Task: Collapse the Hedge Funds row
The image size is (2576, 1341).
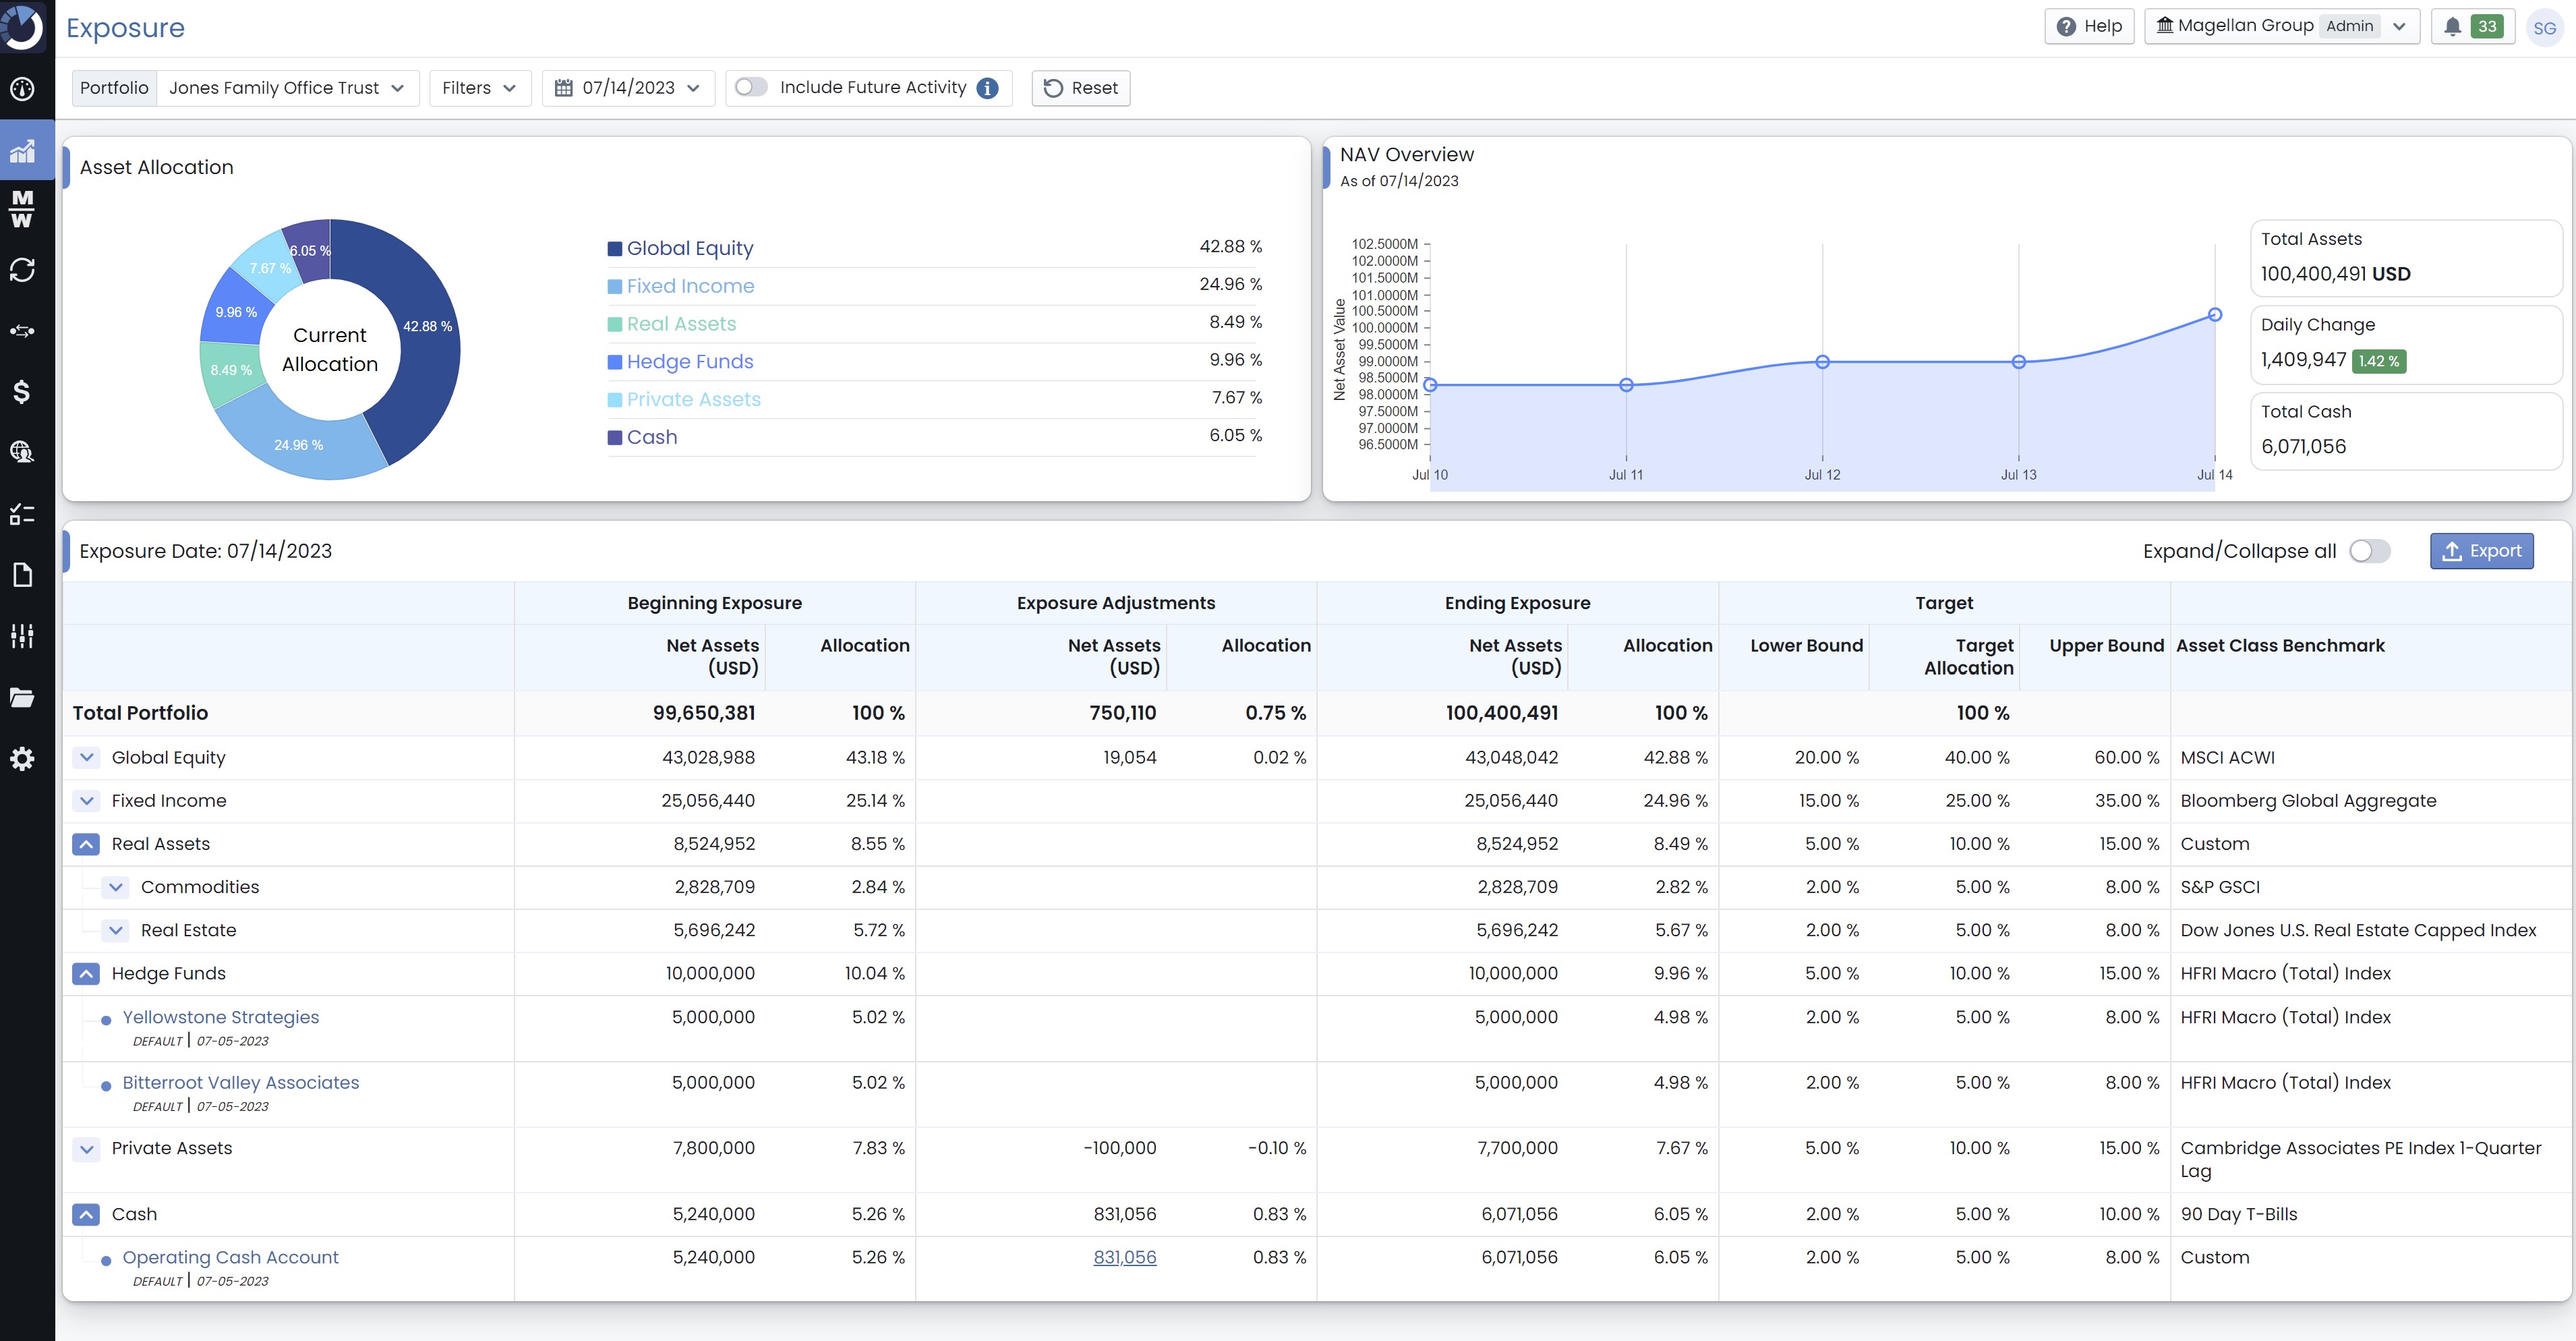Action: [86, 973]
